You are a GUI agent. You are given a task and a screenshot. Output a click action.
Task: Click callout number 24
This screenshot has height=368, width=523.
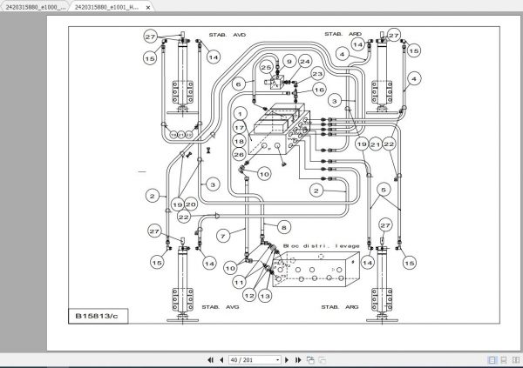[x=305, y=61]
